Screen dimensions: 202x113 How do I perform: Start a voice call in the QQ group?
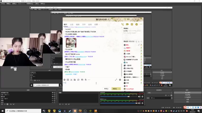coord(122,24)
